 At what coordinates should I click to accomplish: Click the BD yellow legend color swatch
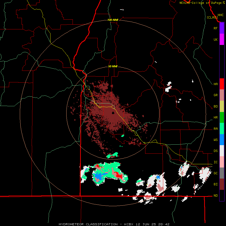point(222,106)
